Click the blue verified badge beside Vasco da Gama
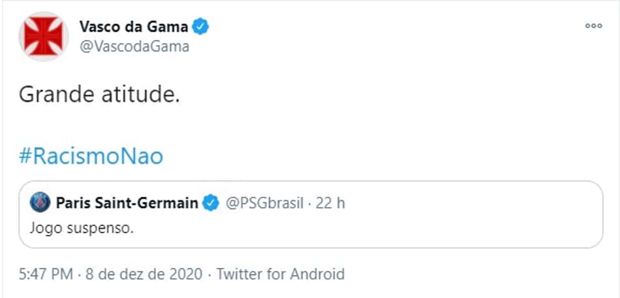620x298 pixels. (x=200, y=27)
